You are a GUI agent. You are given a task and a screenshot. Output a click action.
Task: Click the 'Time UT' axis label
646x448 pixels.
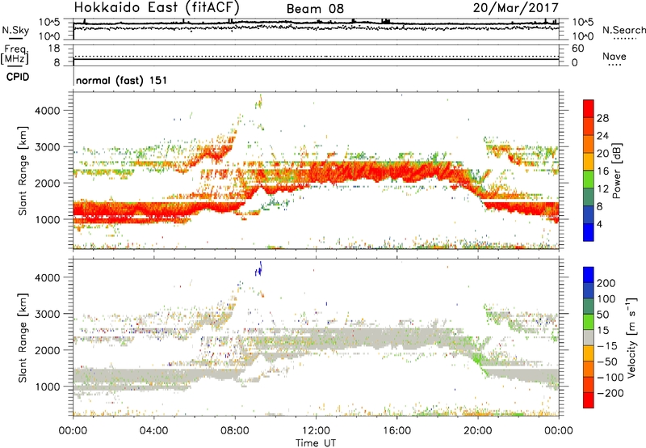[x=316, y=443]
